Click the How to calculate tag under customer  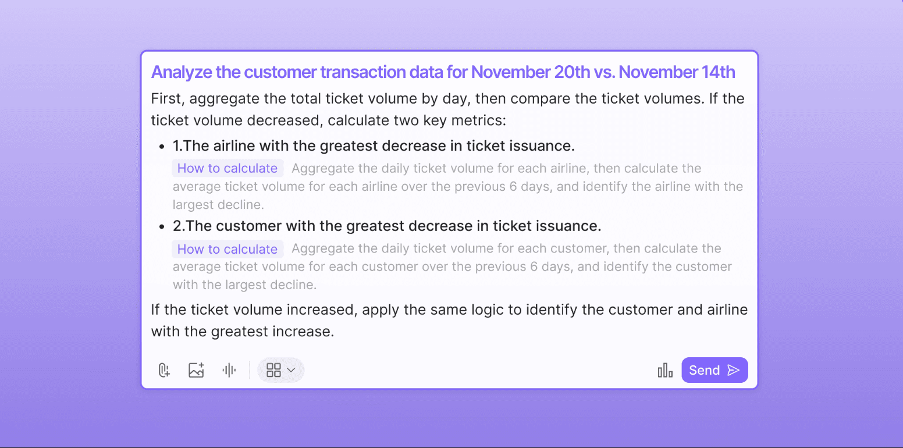227,249
